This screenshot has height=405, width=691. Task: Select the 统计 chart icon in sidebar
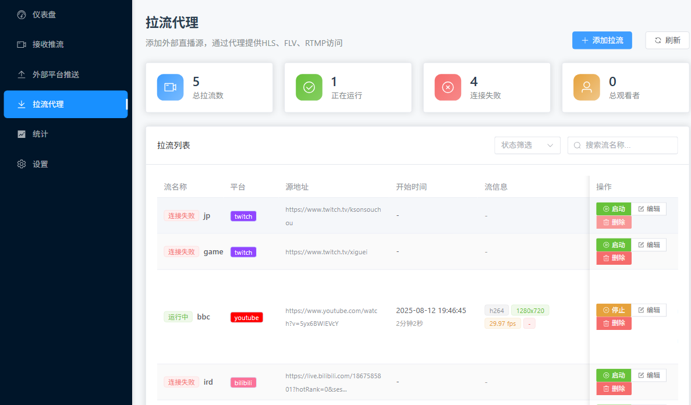[x=22, y=134]
